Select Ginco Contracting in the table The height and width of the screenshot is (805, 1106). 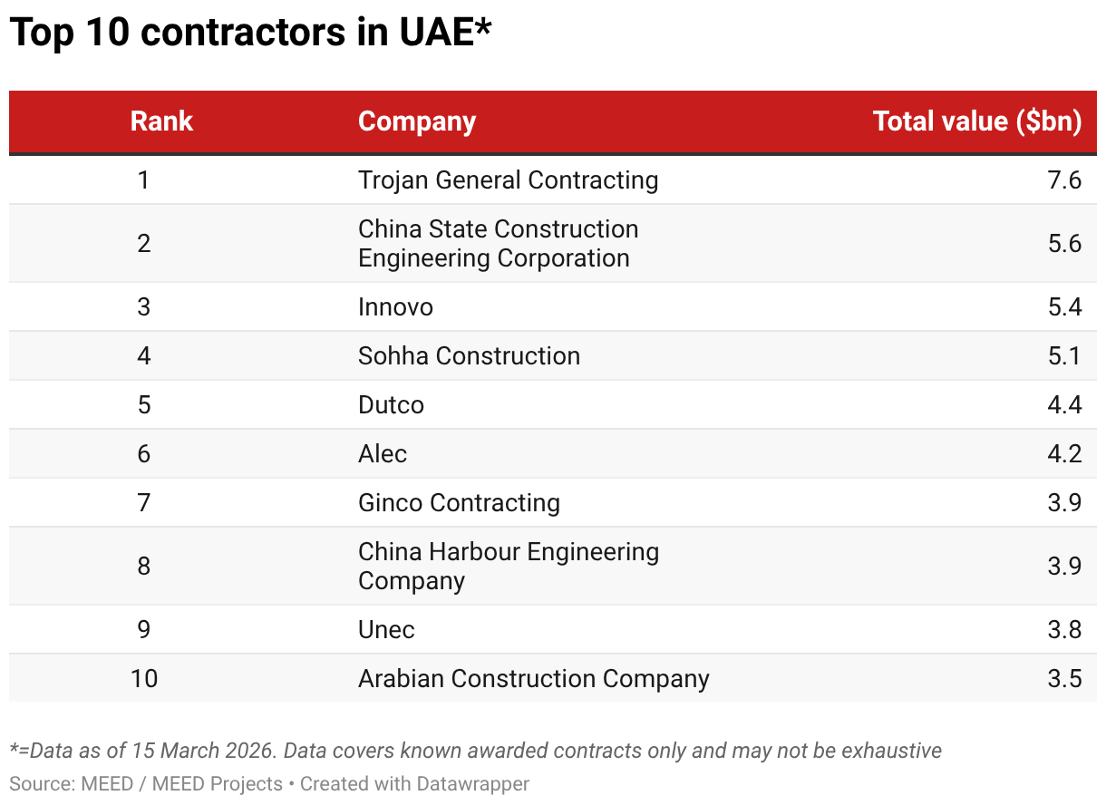pos(459,502)
